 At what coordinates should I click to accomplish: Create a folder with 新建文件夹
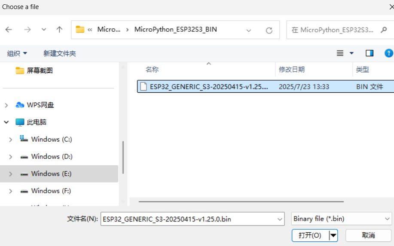coord(60,53)
